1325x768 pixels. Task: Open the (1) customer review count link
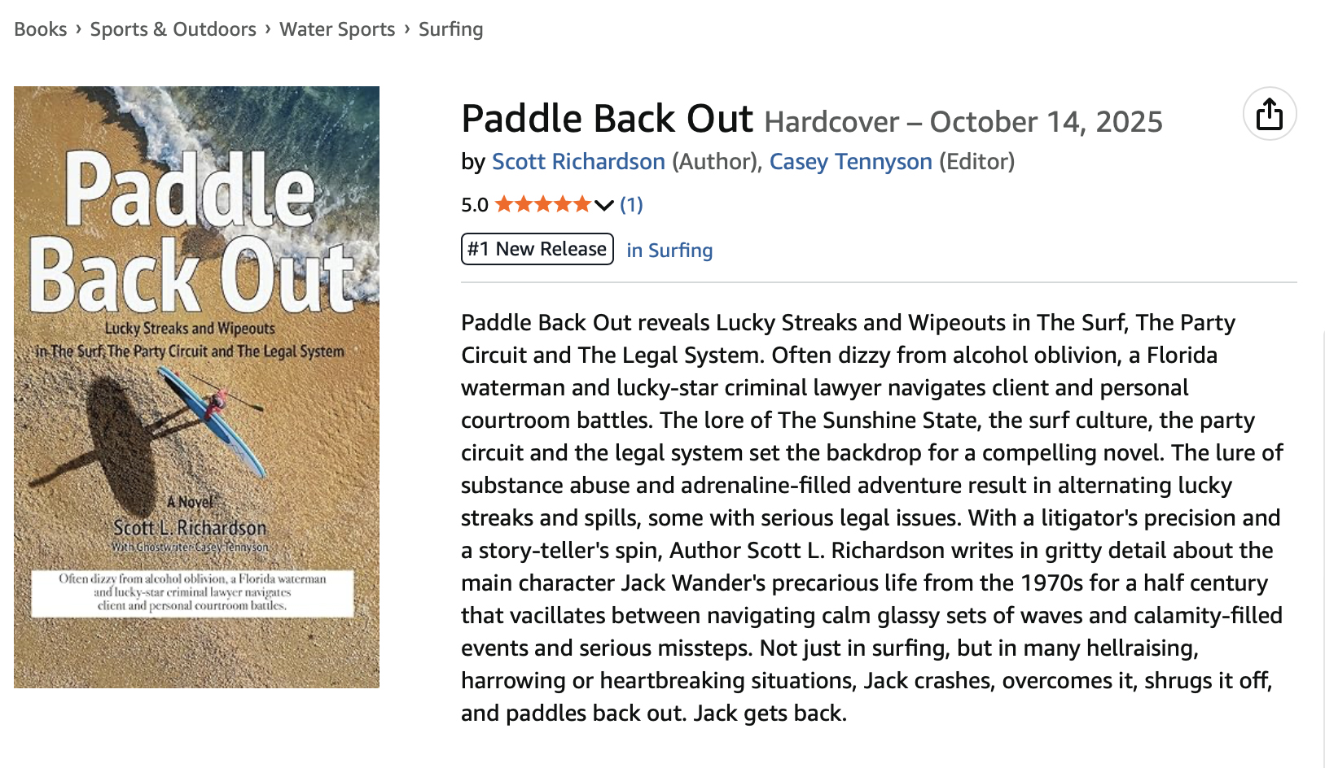click(x=631, y=204)
